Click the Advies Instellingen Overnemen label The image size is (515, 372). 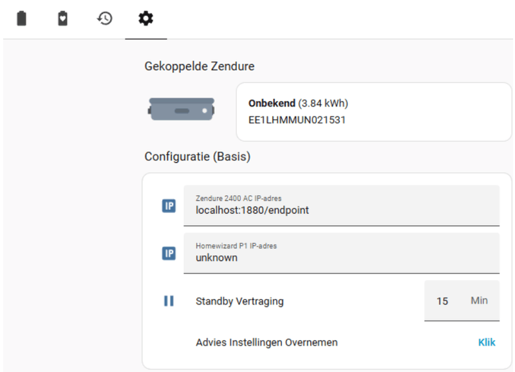[x=267, y=342]
